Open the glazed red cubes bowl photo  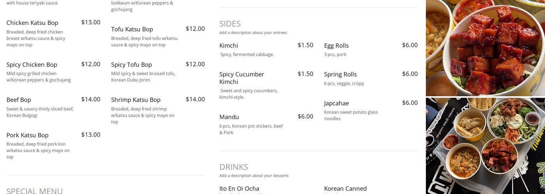(x=485, y=48)
